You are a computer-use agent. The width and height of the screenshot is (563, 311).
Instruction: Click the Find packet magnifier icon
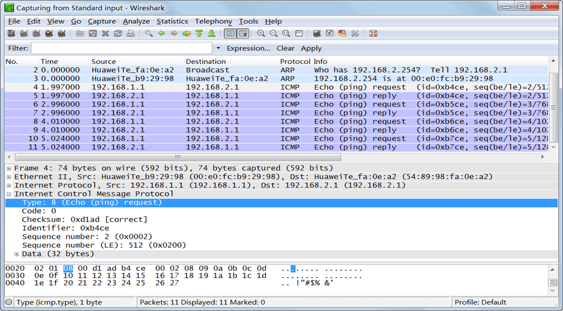point(148,33)
